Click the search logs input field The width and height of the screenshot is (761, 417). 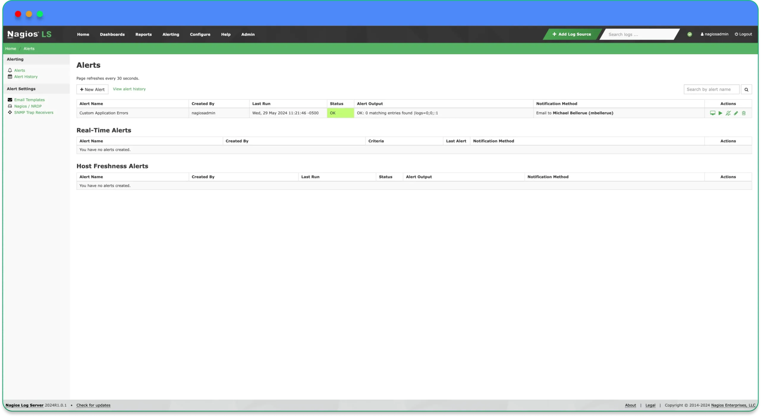[640, 34]
